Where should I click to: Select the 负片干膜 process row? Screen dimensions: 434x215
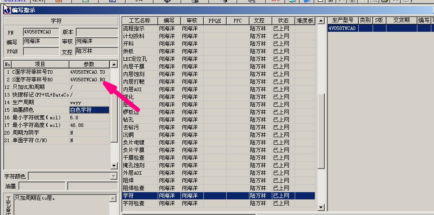[x=219, y=150]
